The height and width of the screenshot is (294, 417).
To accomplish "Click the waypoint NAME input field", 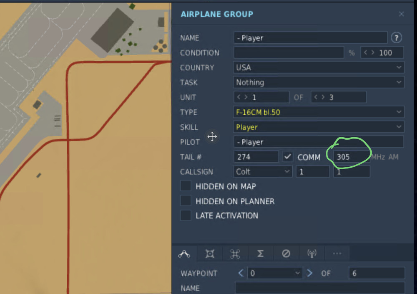I will [x=320, y=288].
